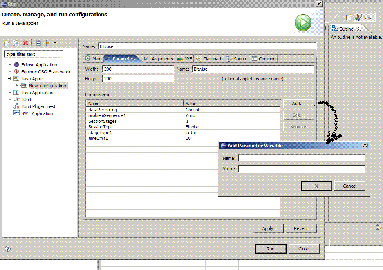The width and height of the screenshot is (383, 270).
Task: Open help with the question mark icon
Action: click(x=8, y=249)
